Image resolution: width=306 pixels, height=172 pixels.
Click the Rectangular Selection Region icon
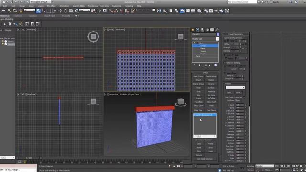49,11
